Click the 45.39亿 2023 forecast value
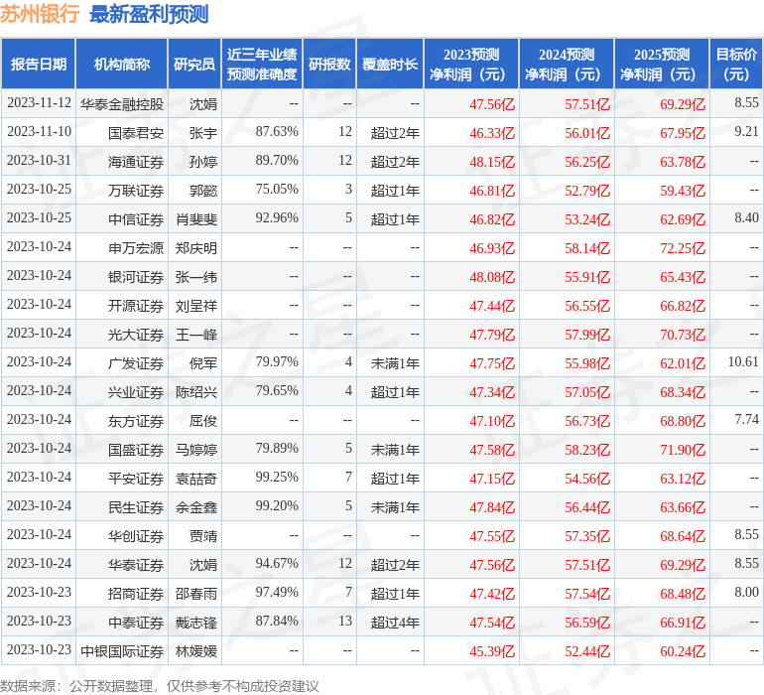This screenshot has width=764, height=695. pyautogui.click(x=492, y=651)
